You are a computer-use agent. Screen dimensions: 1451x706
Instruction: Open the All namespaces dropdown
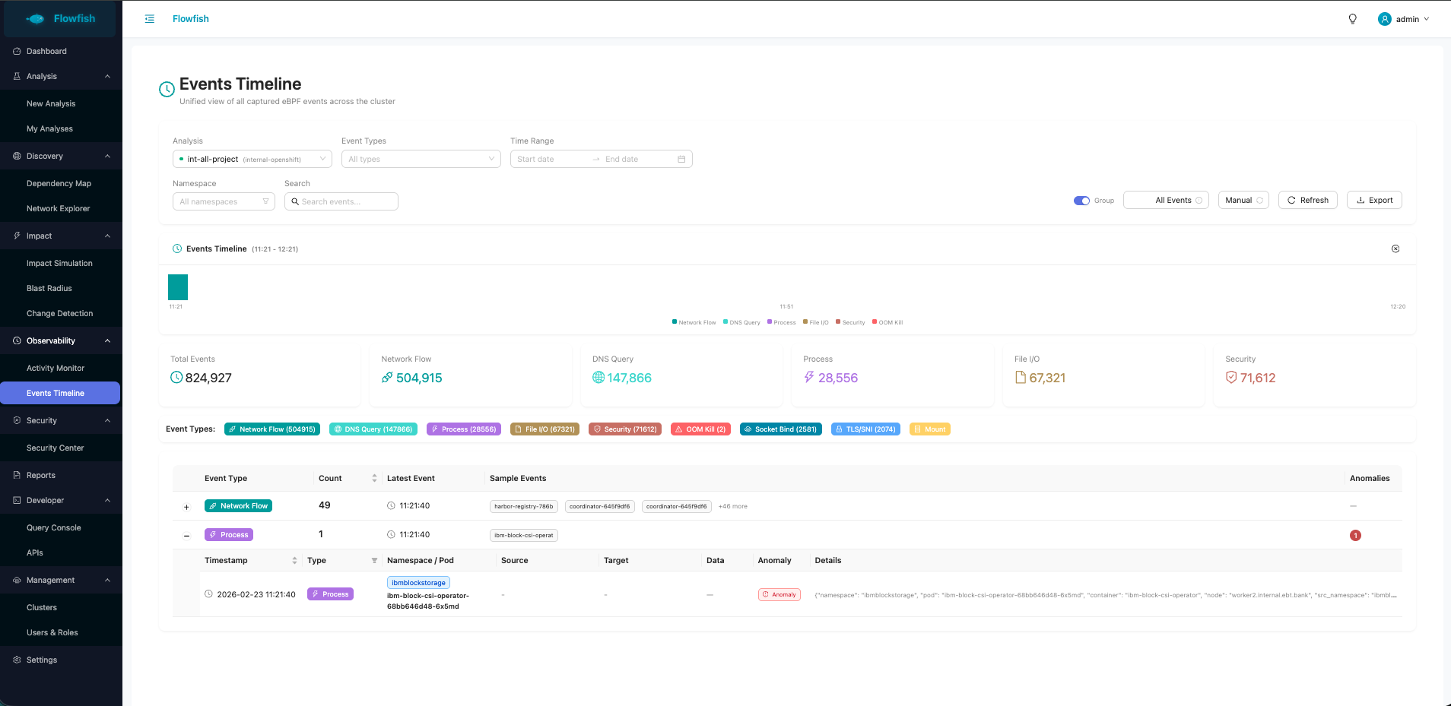(x=224, y=201)
